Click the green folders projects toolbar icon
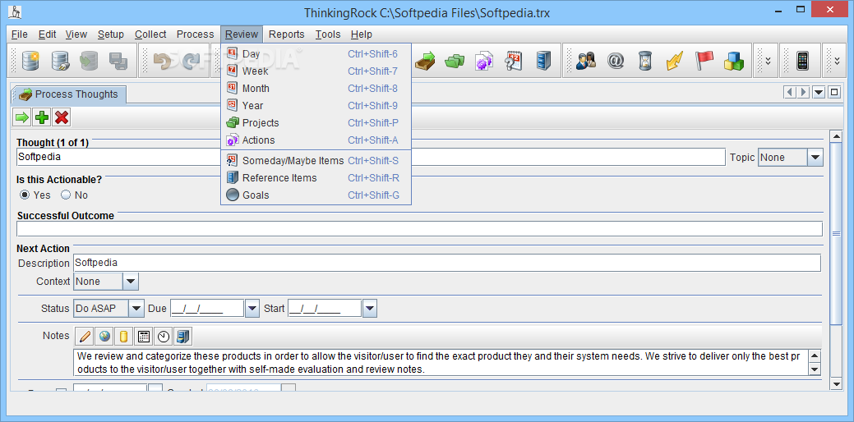The width and height of the screenshot is (854, 422). (455, 61)
